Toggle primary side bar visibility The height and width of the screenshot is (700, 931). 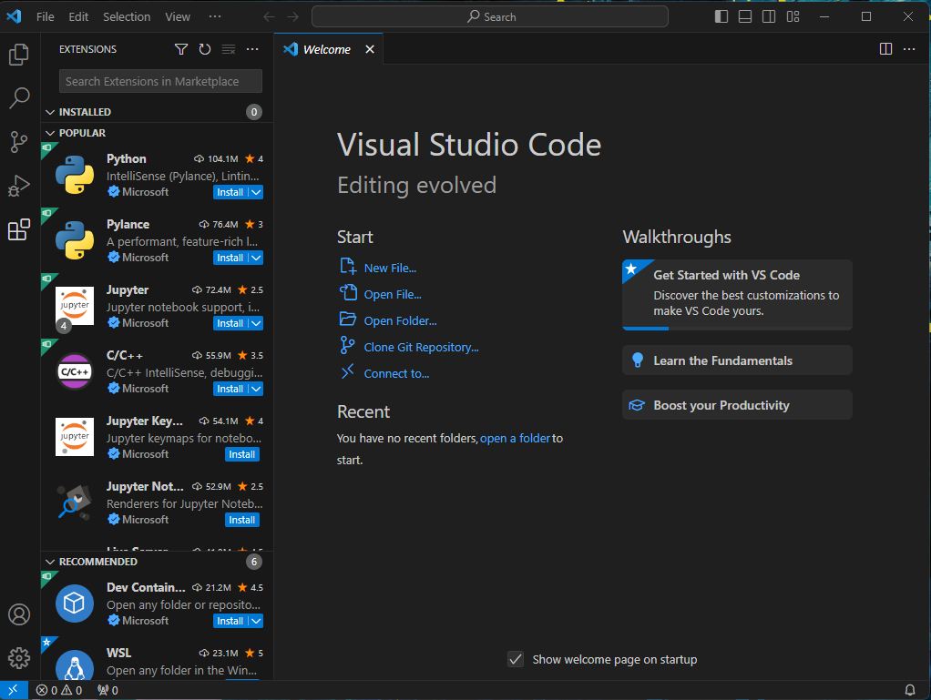pos(721,16)
